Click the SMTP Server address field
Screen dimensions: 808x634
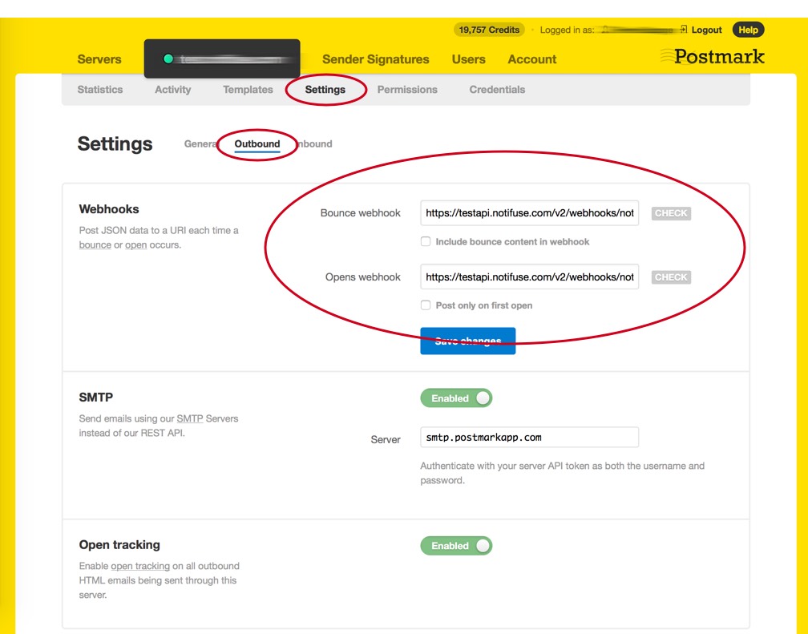pyautogui.click(x=530, y=437)
